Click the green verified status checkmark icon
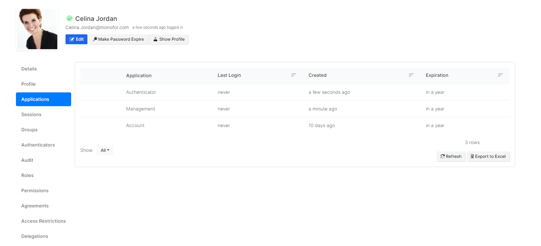This screenshot has height=246, width=541. [69, 19]
